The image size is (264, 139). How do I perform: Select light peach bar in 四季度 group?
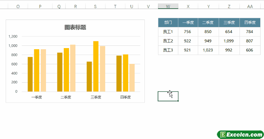(132, 78)
